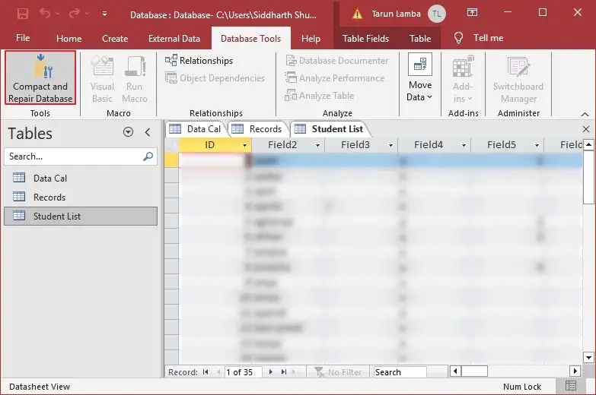Viewport: 596px width, 395px height.
Task: Select the Database Tools tab
Action: click(251, 38)
